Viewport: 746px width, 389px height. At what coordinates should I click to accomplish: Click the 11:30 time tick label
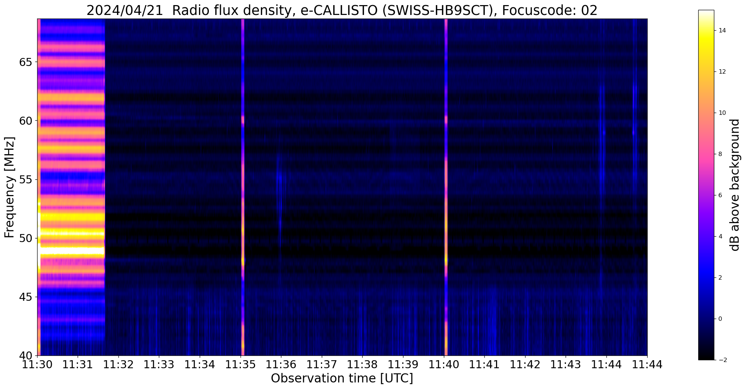38,364
